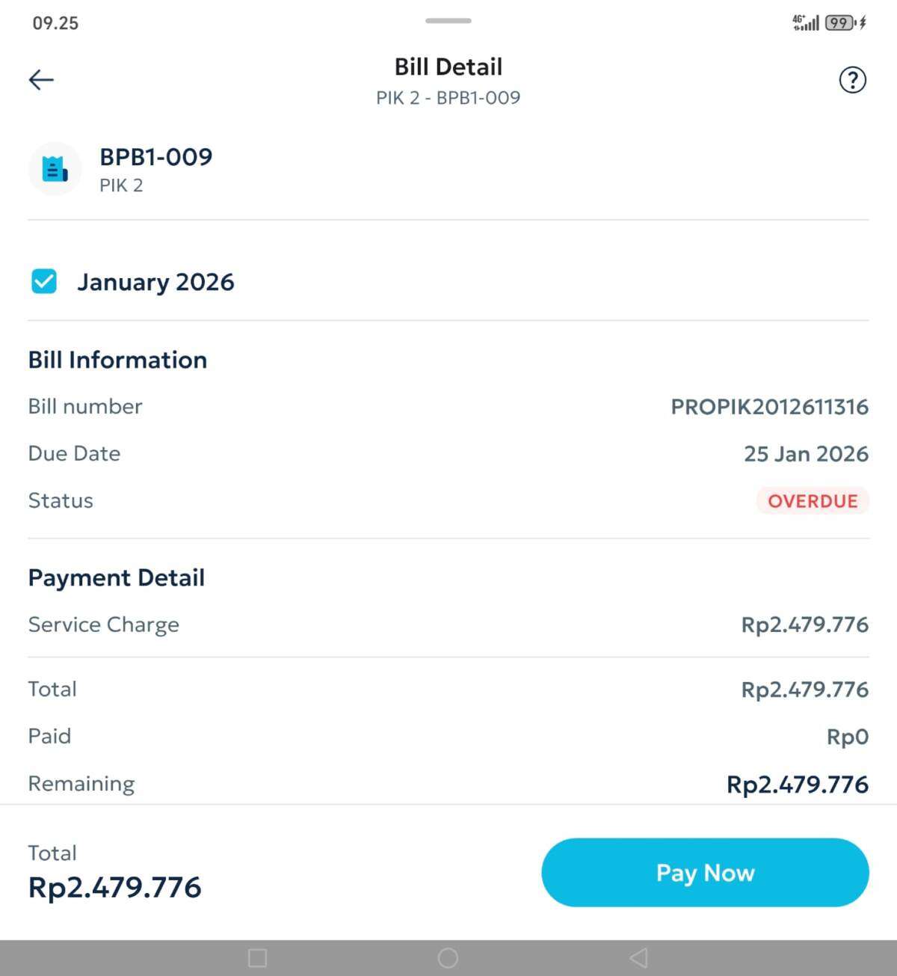Tap the Bill Detail header title
897x976 pixels.
tap(449, 67)
